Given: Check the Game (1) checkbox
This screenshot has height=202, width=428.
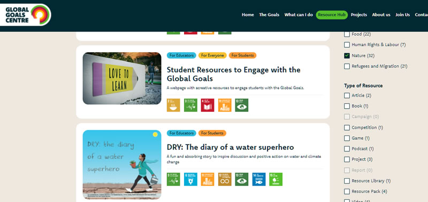Looking at the screenshot, I should pos(347,138).
